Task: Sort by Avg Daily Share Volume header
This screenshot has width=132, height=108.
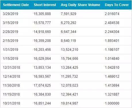Action: (81, 5)
